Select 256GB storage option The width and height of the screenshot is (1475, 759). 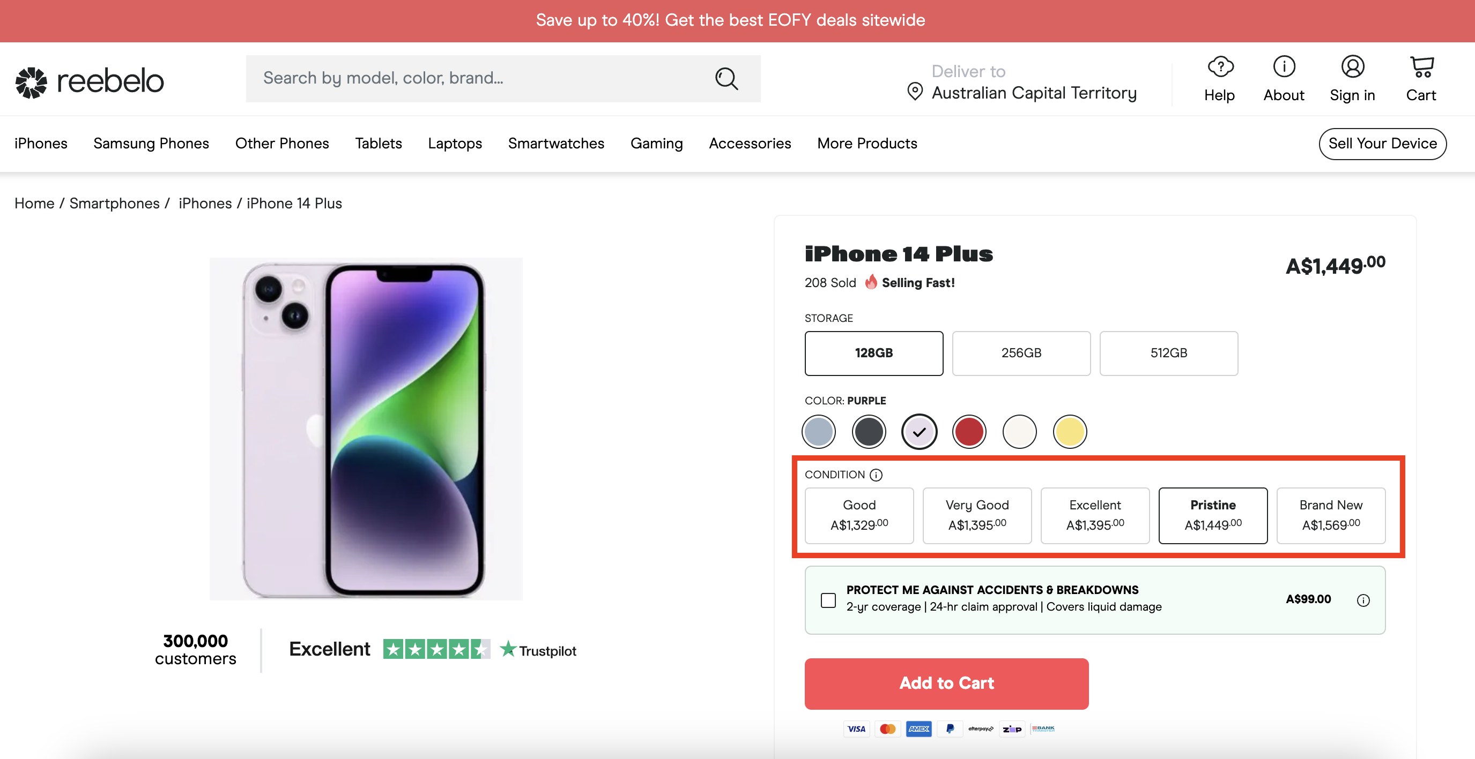pos(1021,353)
